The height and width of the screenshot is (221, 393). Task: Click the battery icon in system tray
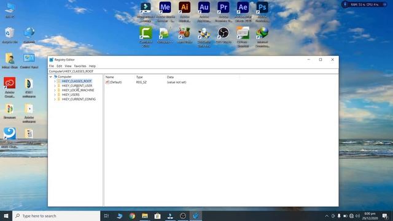(x=345, y=215)
